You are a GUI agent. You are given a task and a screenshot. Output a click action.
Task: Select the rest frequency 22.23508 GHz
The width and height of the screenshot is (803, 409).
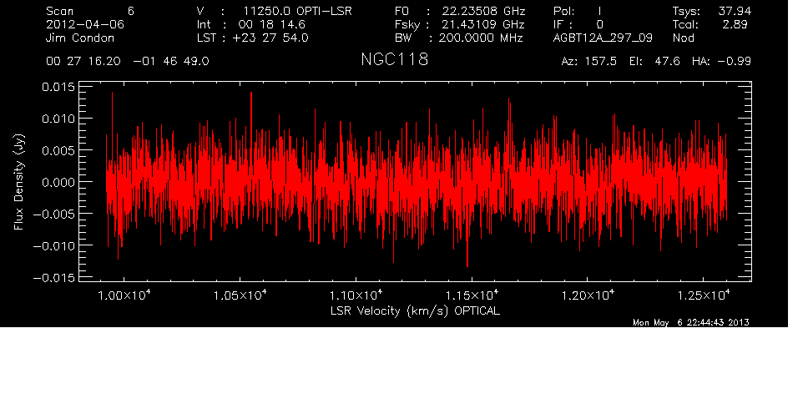click(x=483, y=11)
